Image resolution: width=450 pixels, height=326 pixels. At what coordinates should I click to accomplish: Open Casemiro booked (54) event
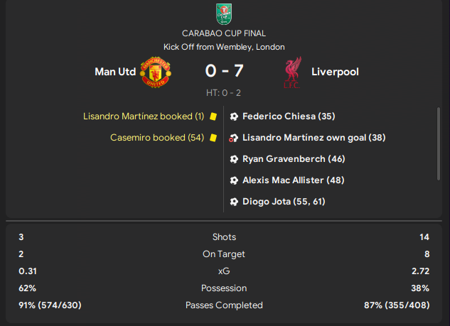pos(157,138)
